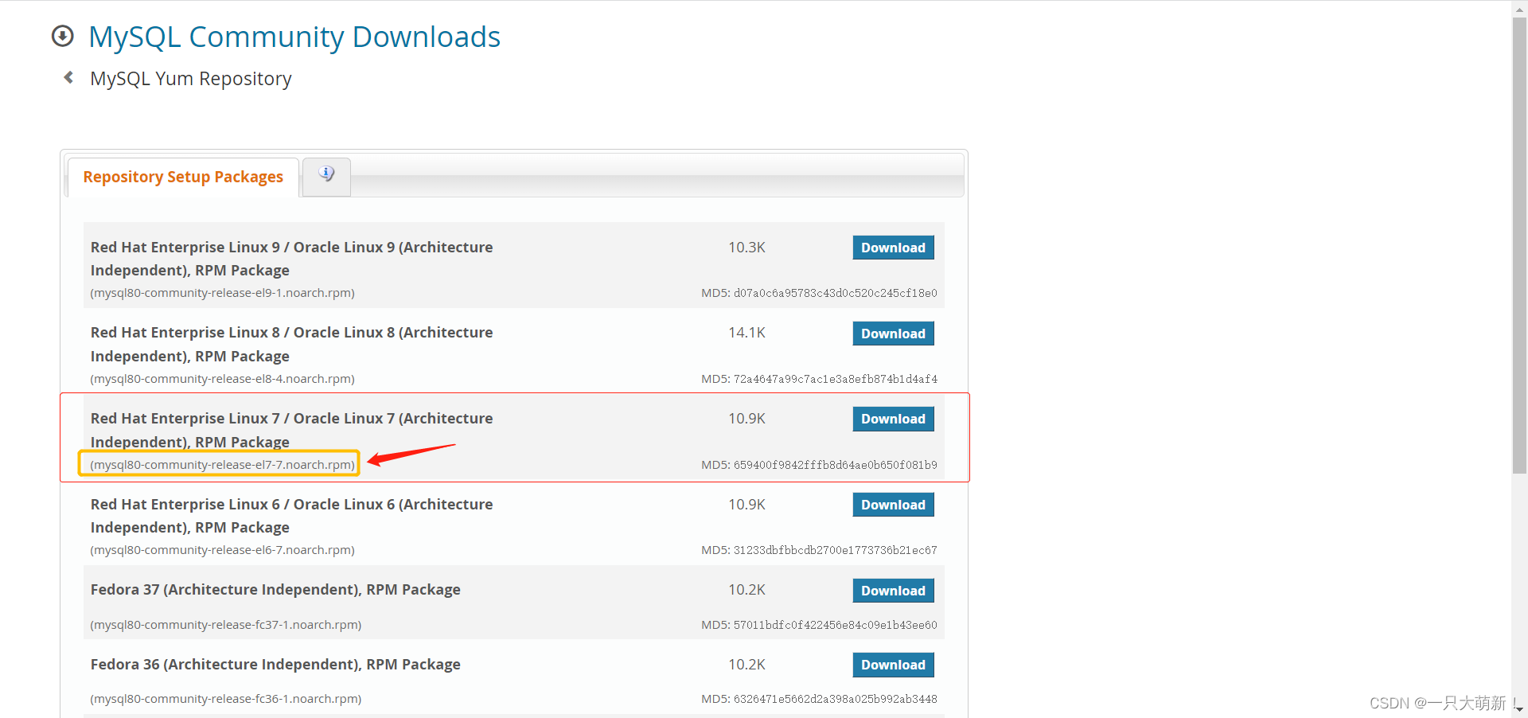Open the info icon tab beside Repository Setup Packages
The image size is (1528, 718).
(x=325, y=174)
